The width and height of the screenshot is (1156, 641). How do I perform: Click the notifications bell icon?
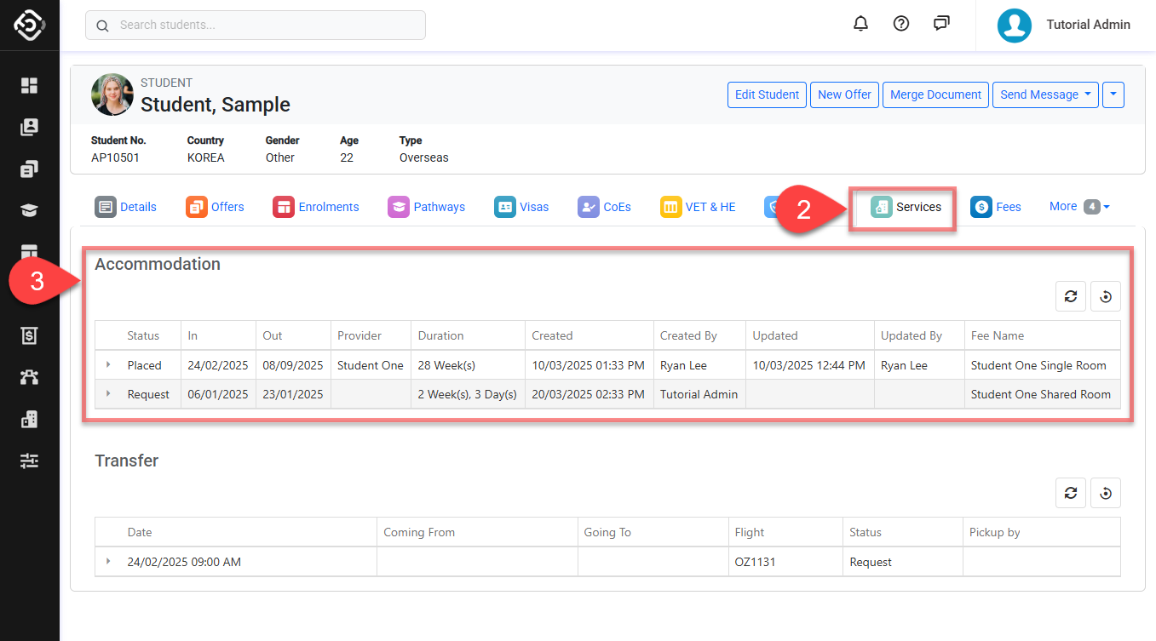pyautogui.click(x=860, y=24)
